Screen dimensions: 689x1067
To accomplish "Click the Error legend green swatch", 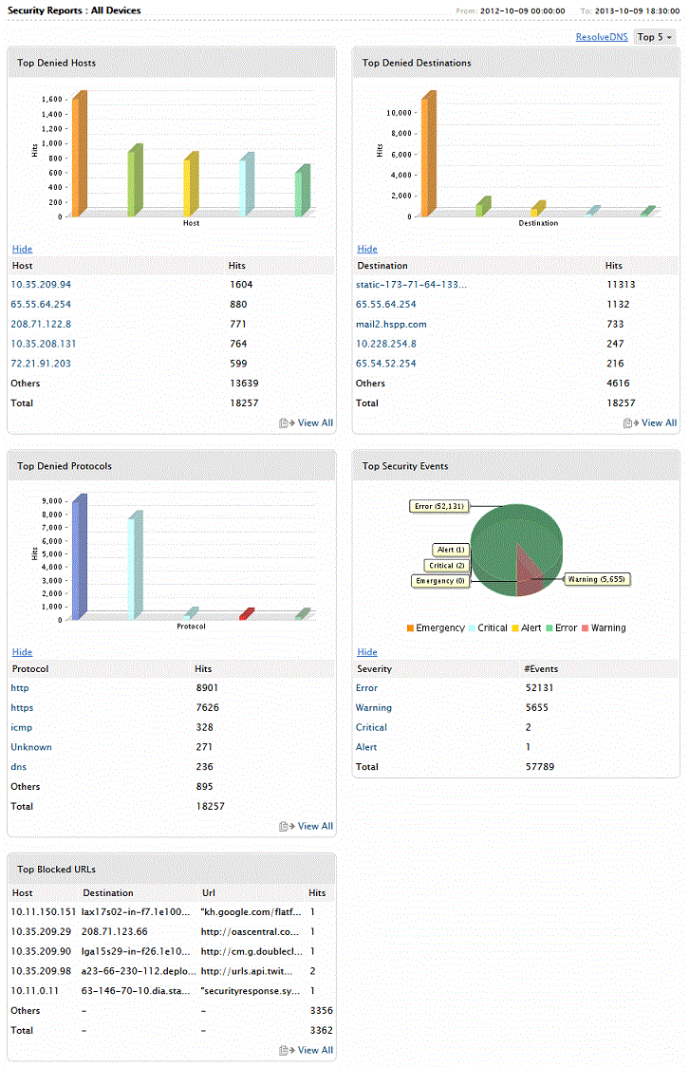I will (549, 628).
